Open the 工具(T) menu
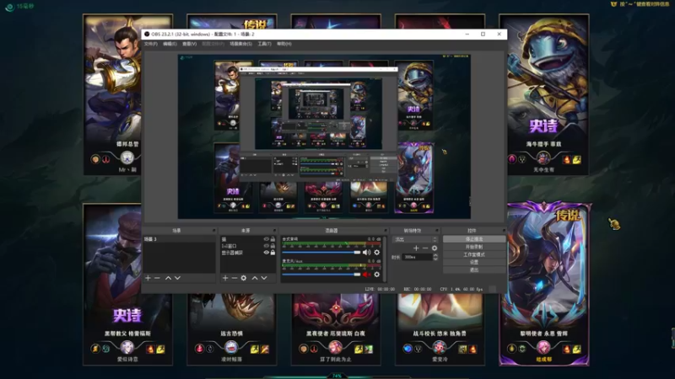The image size is (675, 379). 264,44
